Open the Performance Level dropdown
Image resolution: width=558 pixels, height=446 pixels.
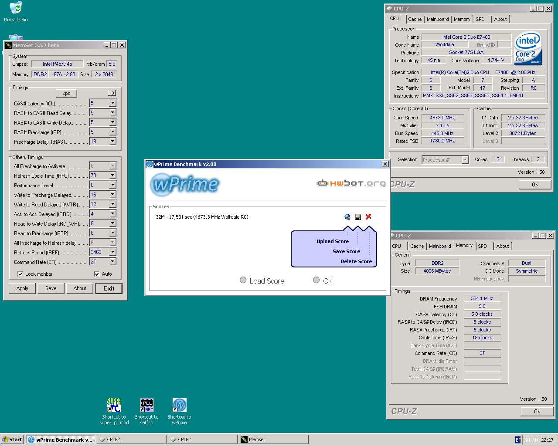112,185
